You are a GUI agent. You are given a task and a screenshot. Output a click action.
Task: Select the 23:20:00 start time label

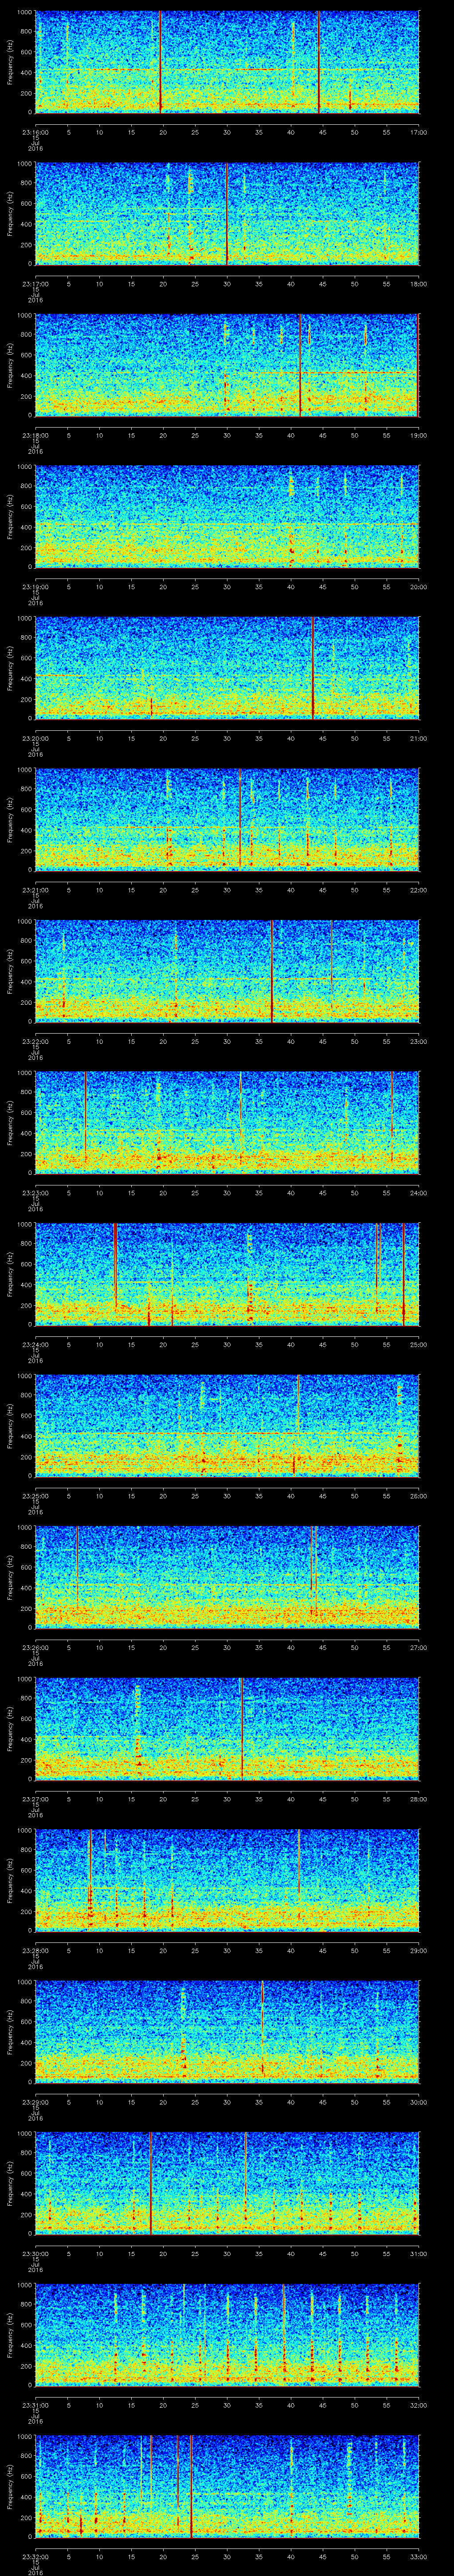click(35, 738)
